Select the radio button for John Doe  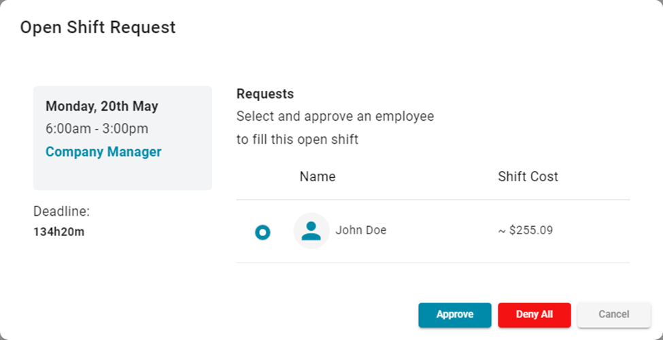262,232
